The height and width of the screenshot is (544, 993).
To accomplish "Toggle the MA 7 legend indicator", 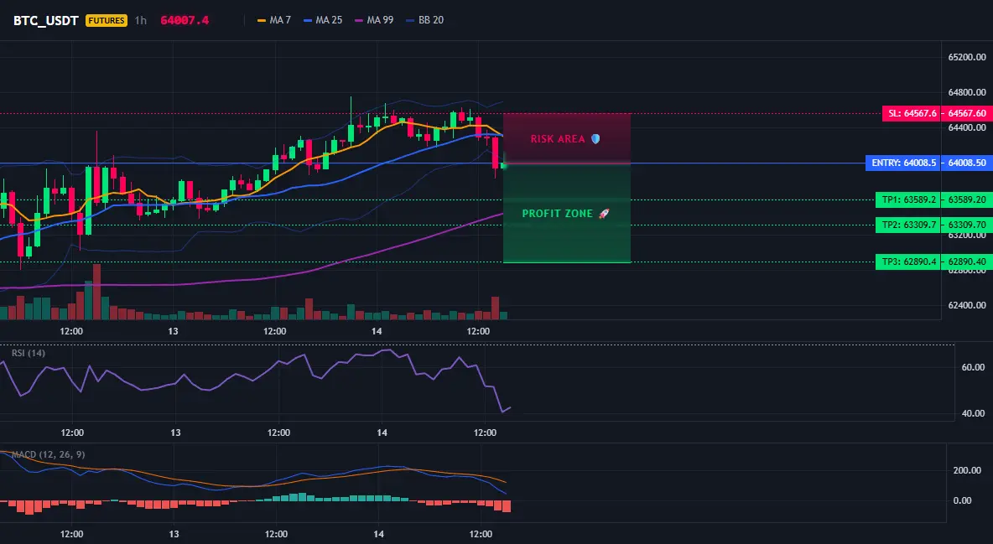I will (x=273, y=20).
